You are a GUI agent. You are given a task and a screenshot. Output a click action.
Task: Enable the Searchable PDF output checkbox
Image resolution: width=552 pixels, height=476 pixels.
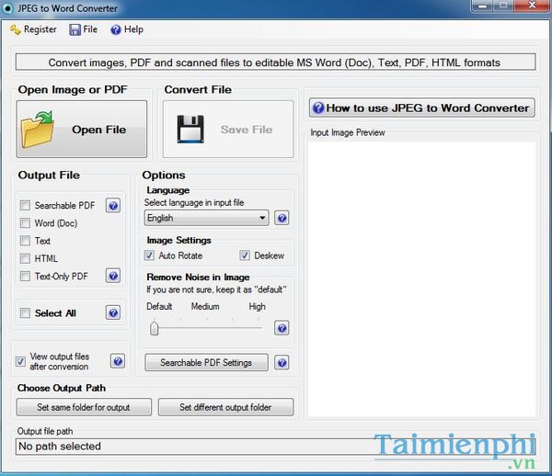tap(25, 205)
